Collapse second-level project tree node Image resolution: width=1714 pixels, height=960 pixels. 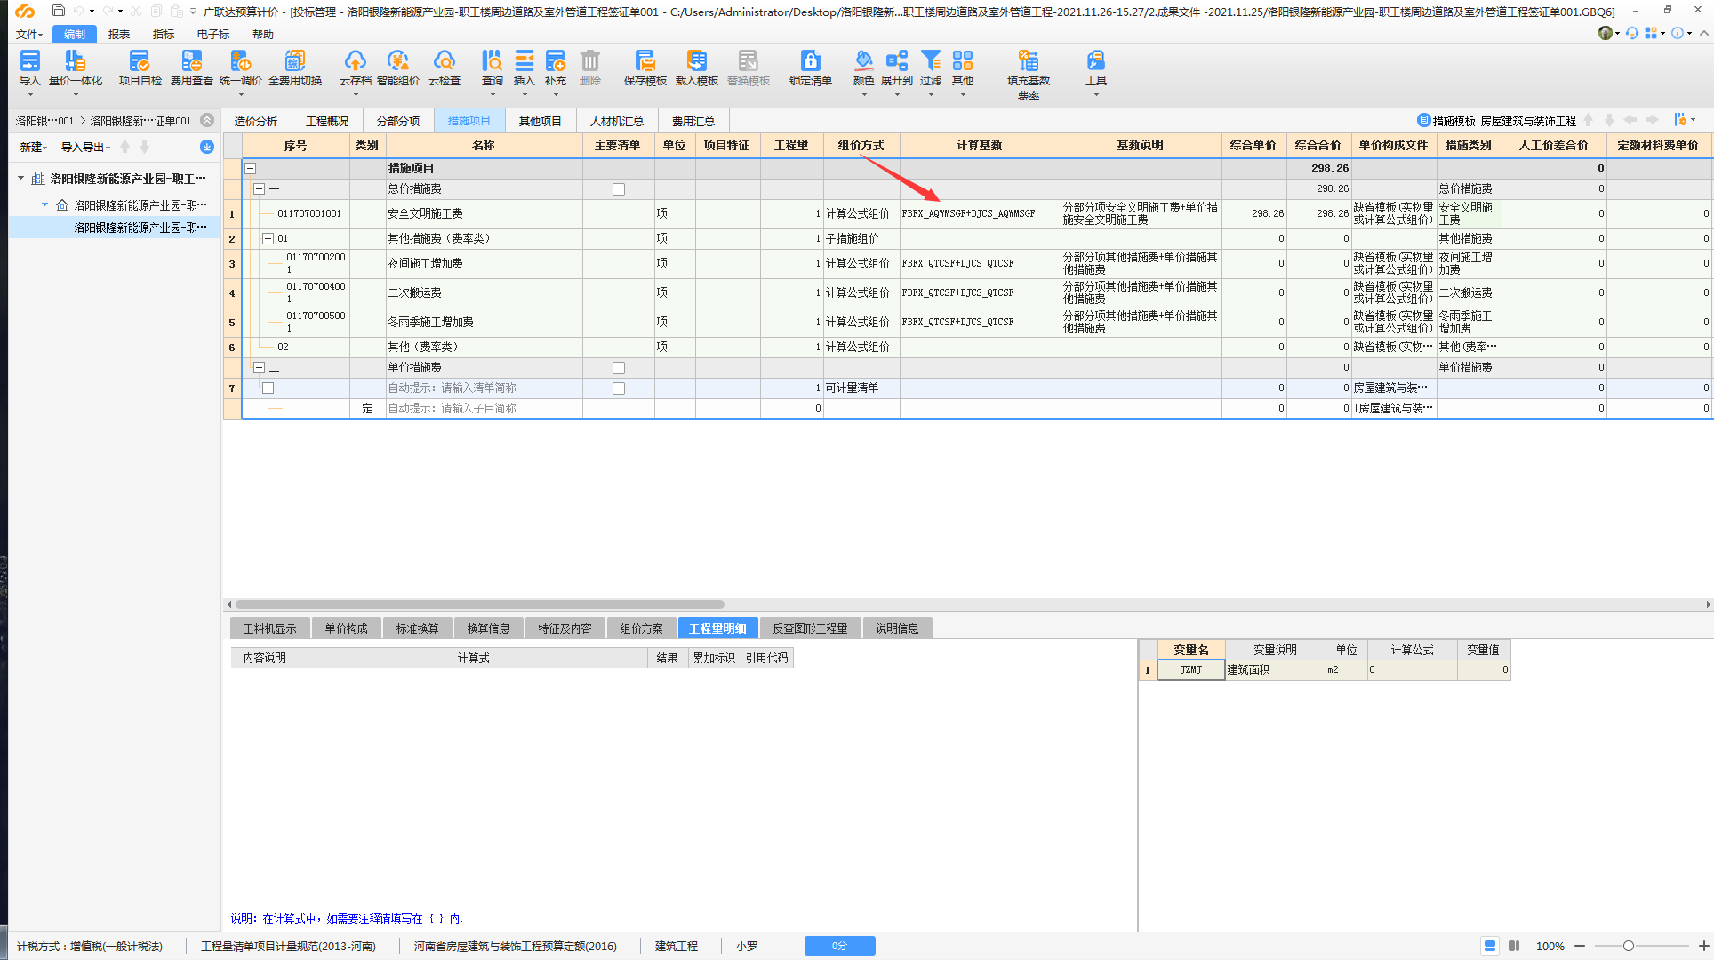pyautogui.click(x=45, y=204)
